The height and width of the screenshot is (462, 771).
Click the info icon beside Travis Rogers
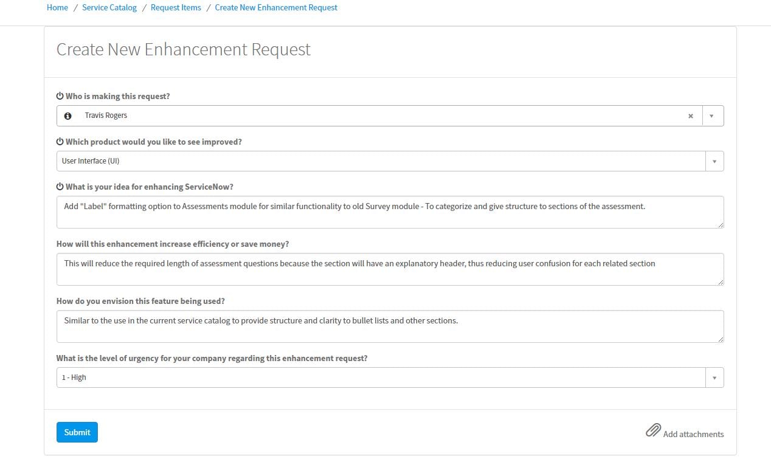coord(67,115)
